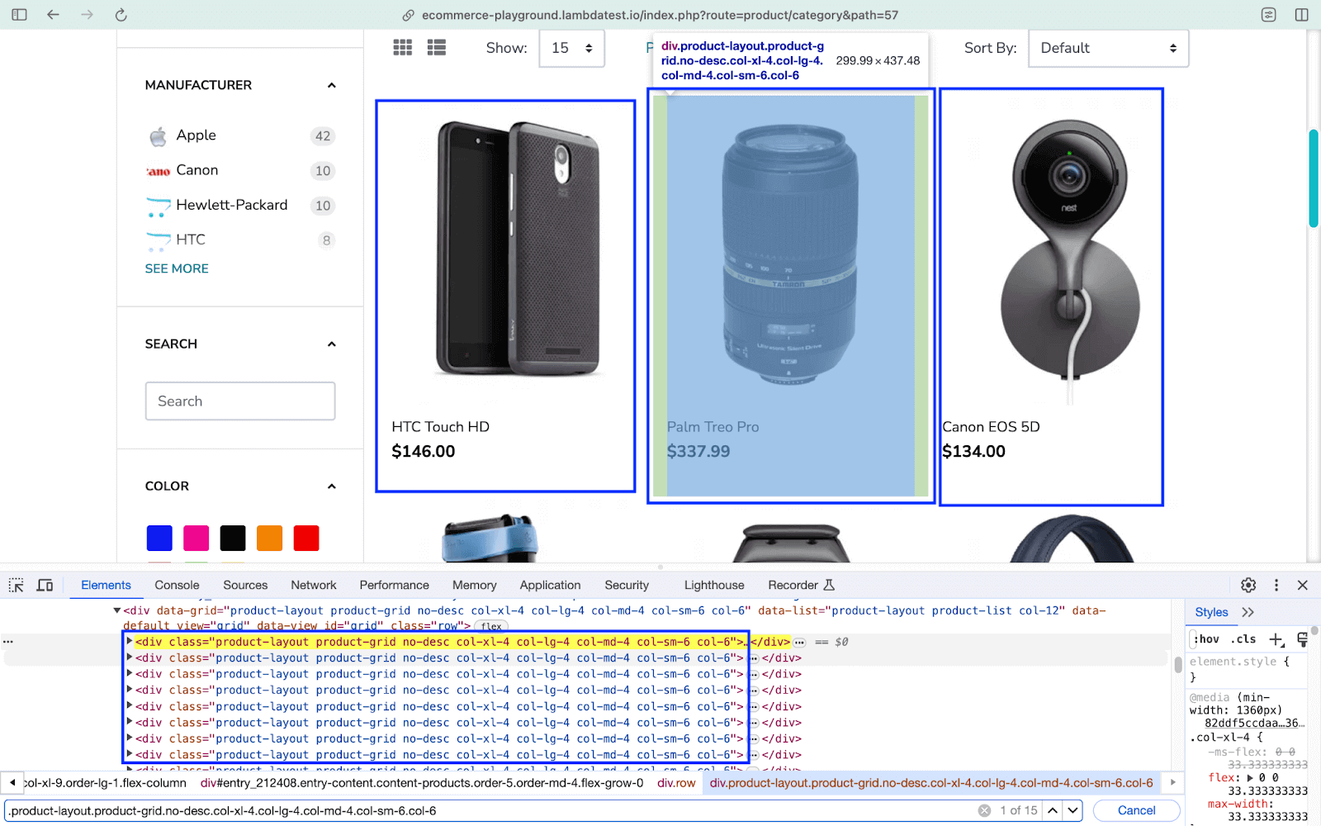The width and height of the screenshot is (1321, 826).
Task: Open the HTC Touch HD product title
Action: pyautogui.click(x=440, y=427)
